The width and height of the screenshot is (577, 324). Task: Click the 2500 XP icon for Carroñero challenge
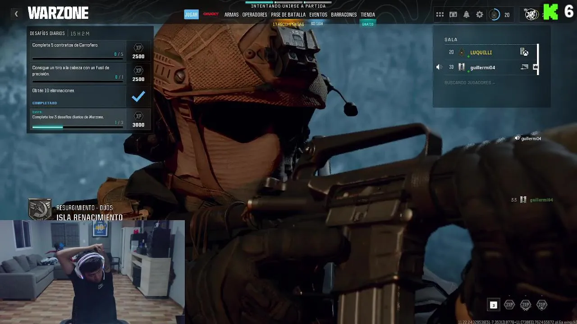tap(138, 48)
